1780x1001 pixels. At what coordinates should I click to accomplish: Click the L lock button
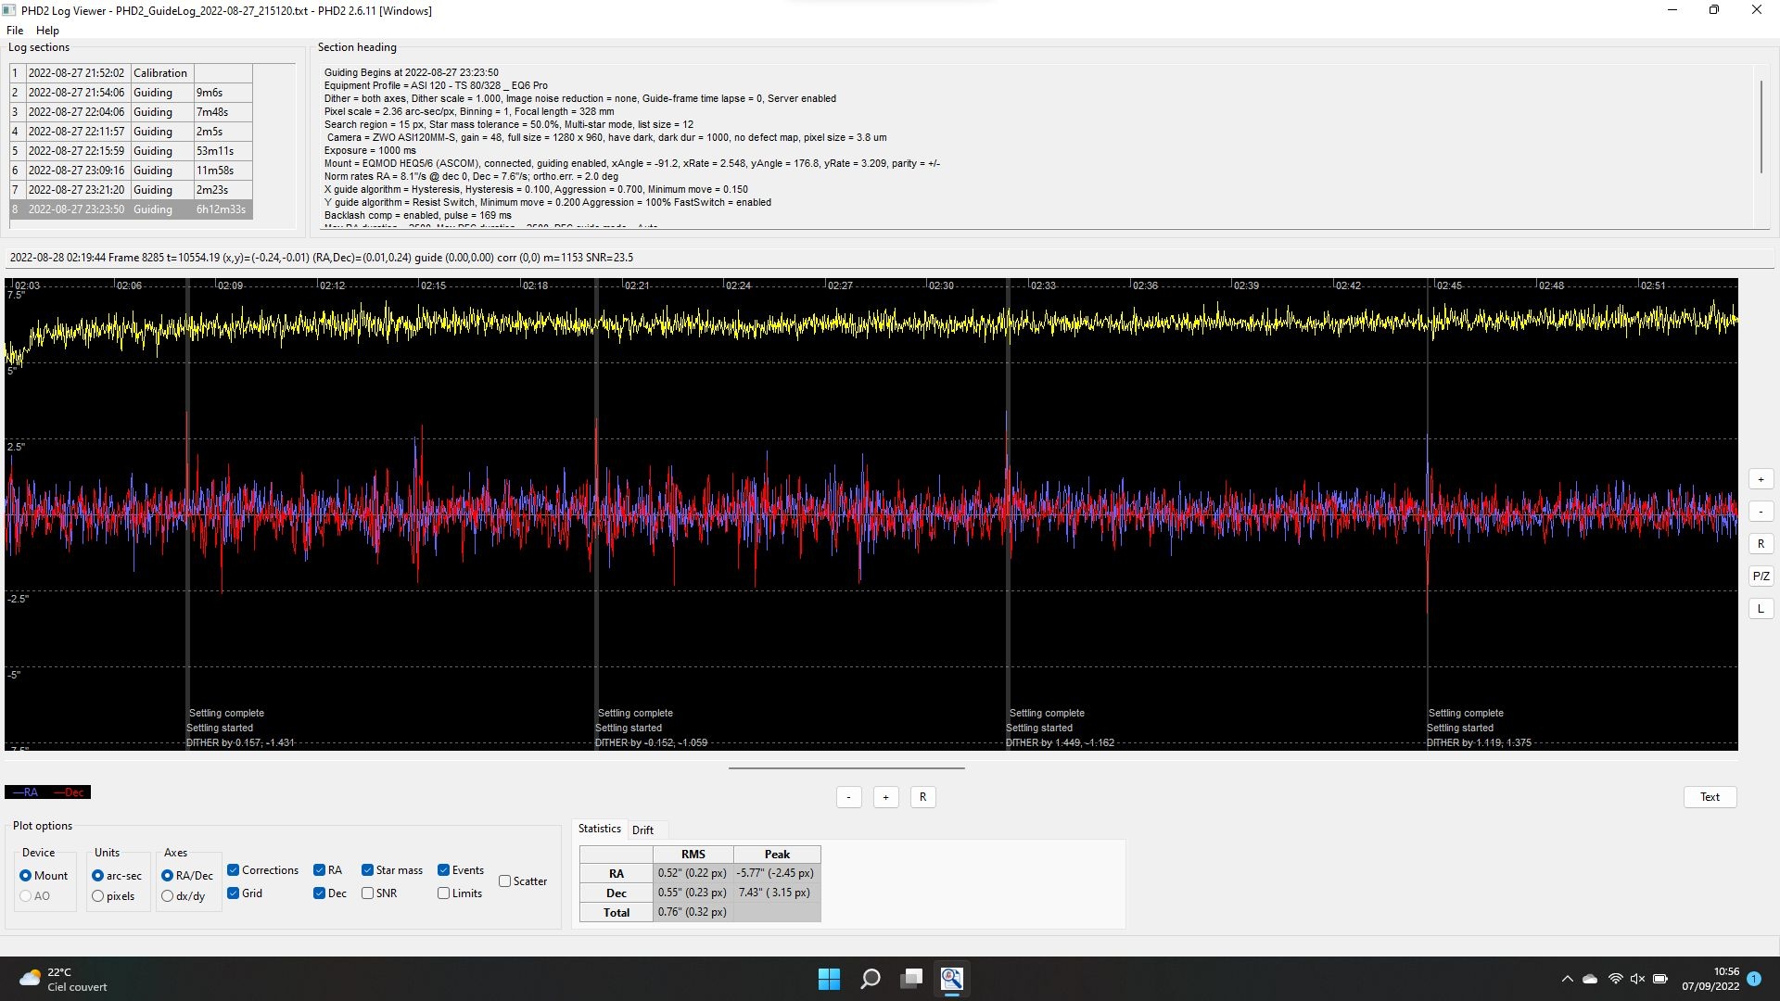click(x=1761, y=609)
